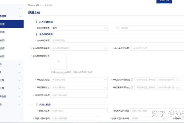Screen dimensions: 184x123
Task: Click the info icon beside 单位办公详细地址
Action: pos(132,80)
